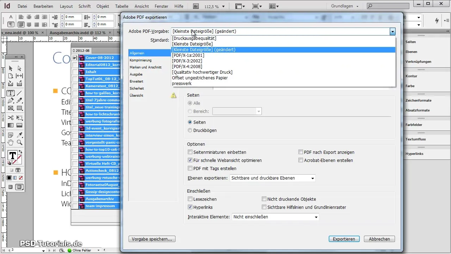The height and width of the screenshot is (254, 451).
Task: Toggle paragraph formatting controls (¶) icon
Action: (11, 24)
